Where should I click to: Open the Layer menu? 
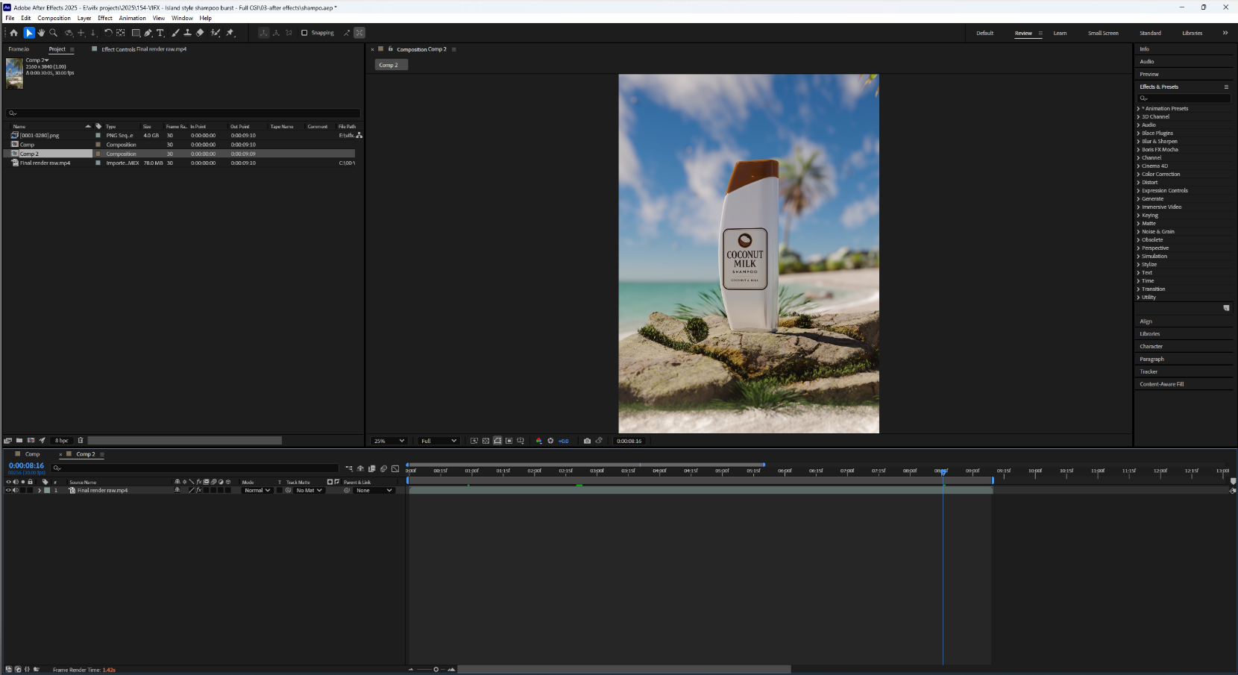tap(84, 18)
